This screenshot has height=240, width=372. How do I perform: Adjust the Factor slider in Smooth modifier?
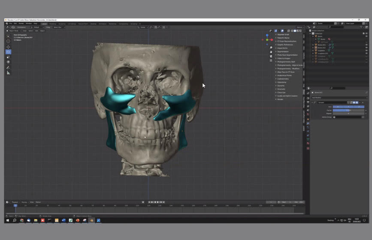[x=348, y=110]
